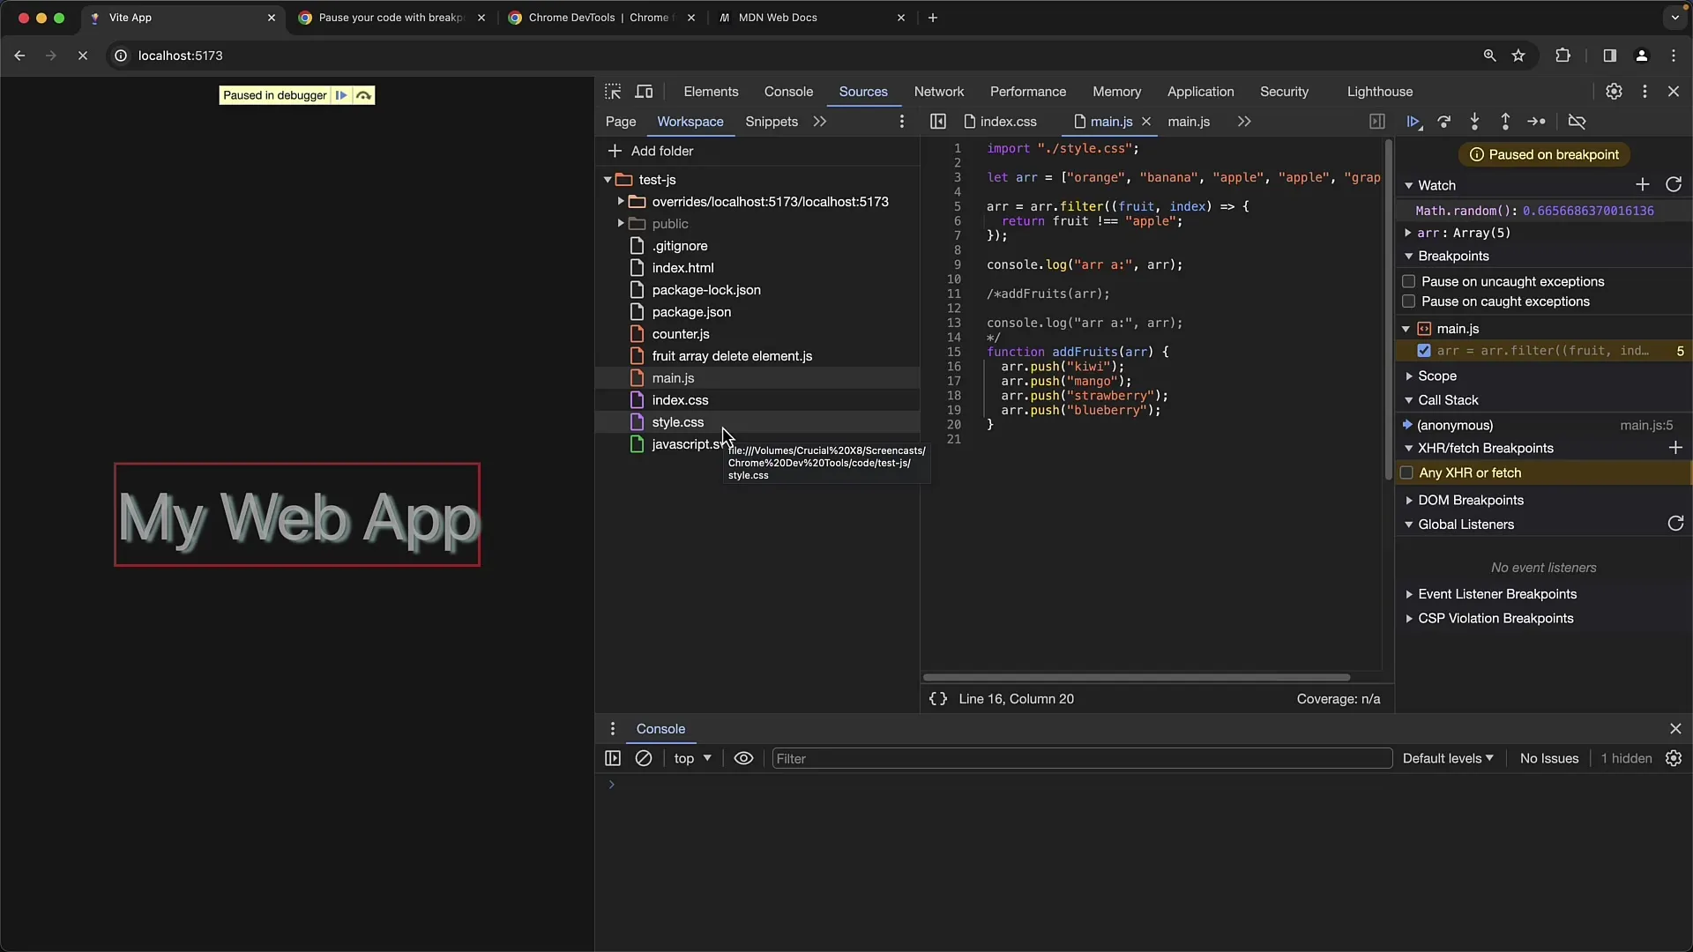This screenshot has width=1693, height=952.
Task: Click the Step icon in debugger toolbar
Action: point(1536,122)
